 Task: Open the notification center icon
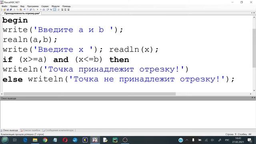[x=250, y=140]
